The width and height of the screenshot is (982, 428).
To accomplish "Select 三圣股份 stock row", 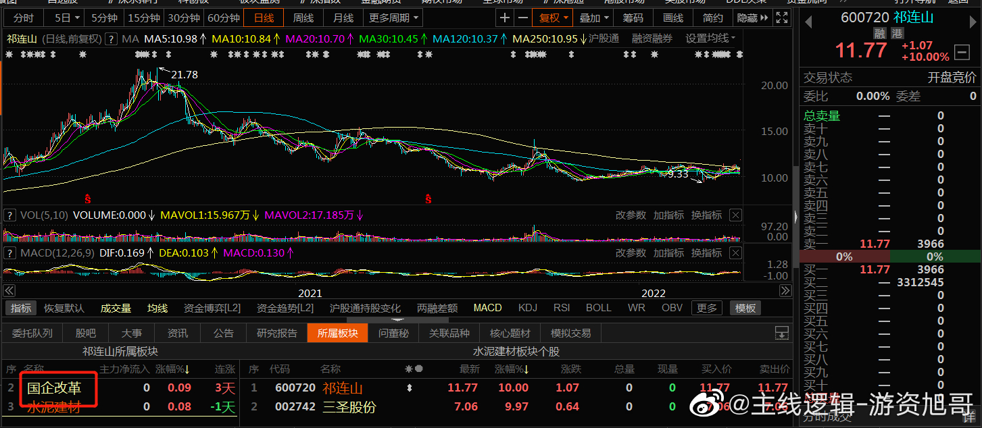I will pyautogui.click(x=518, y=407).
